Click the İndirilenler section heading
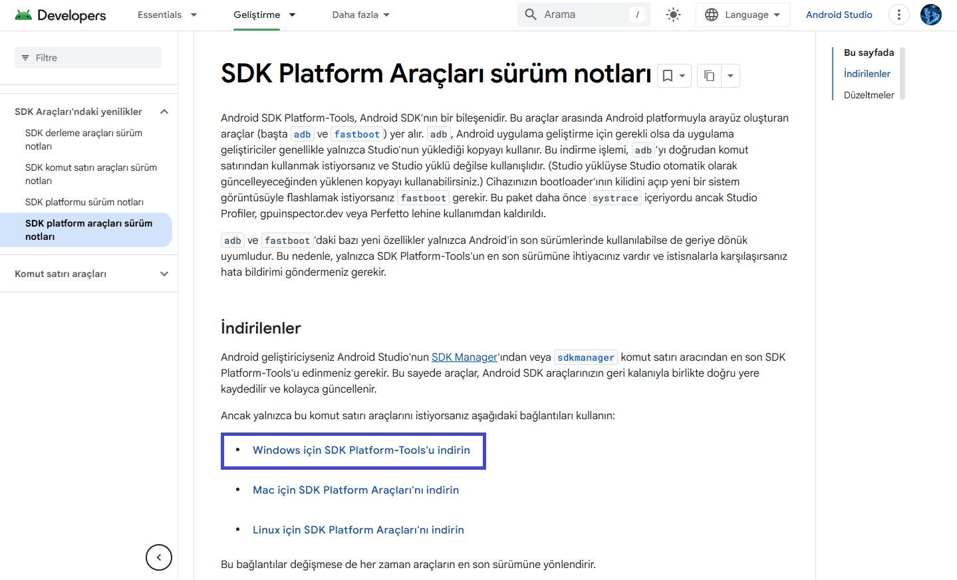Image resolution: width=957 pixels, height=580 pixels. 261,328
